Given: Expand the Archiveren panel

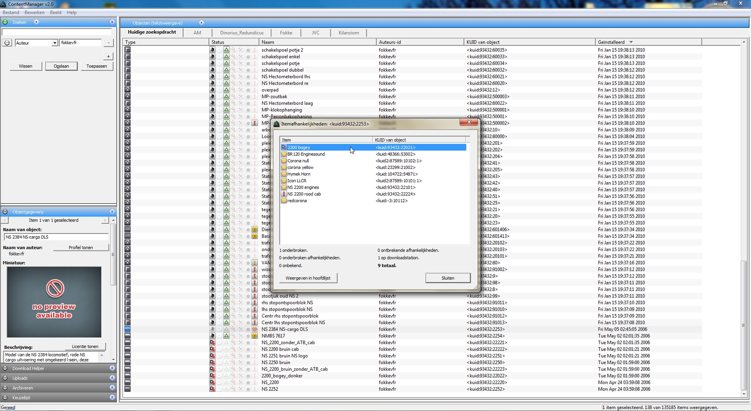Looking at the screenshot, I should 112,388.
